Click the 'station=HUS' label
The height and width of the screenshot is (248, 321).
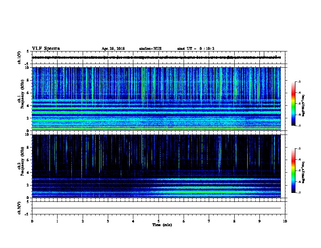tap(150, 49)
